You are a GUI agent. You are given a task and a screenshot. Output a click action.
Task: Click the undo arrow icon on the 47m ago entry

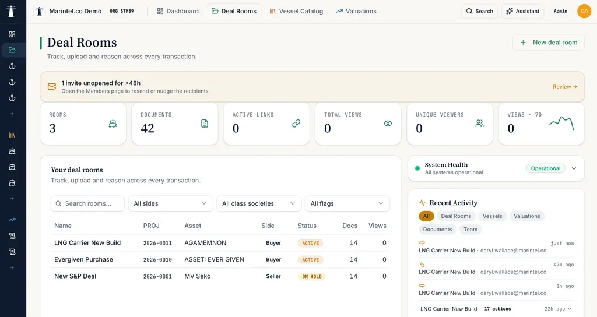click(422, 265)
